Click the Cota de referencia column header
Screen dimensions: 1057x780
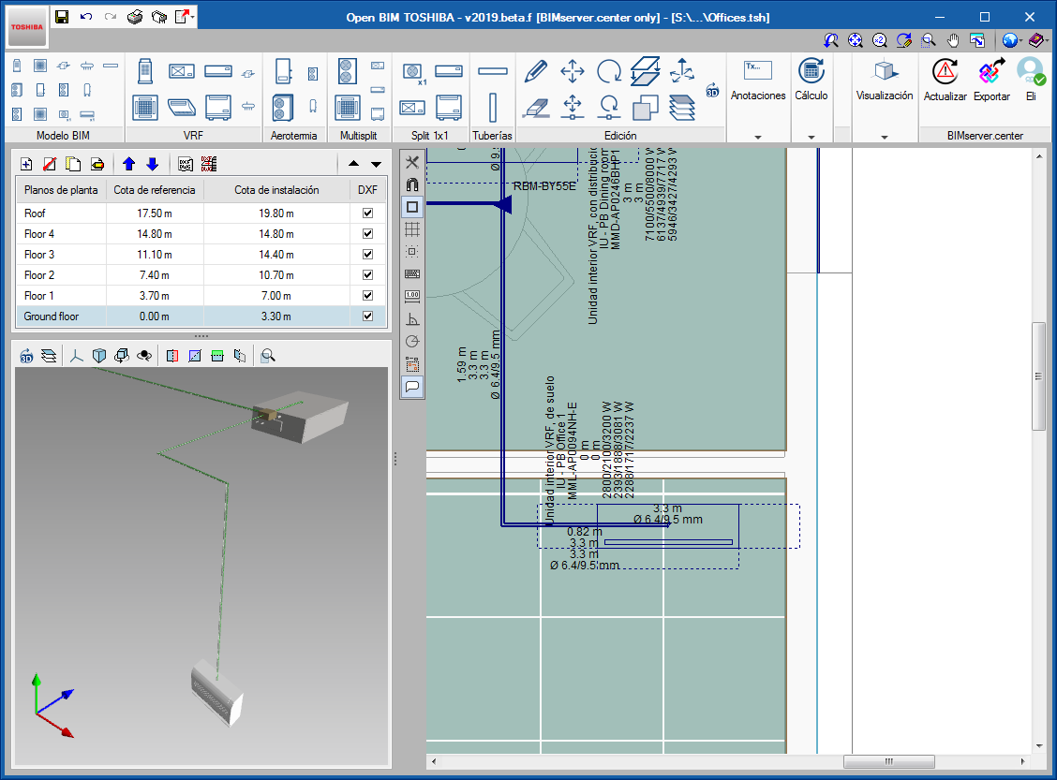point(155,190)
